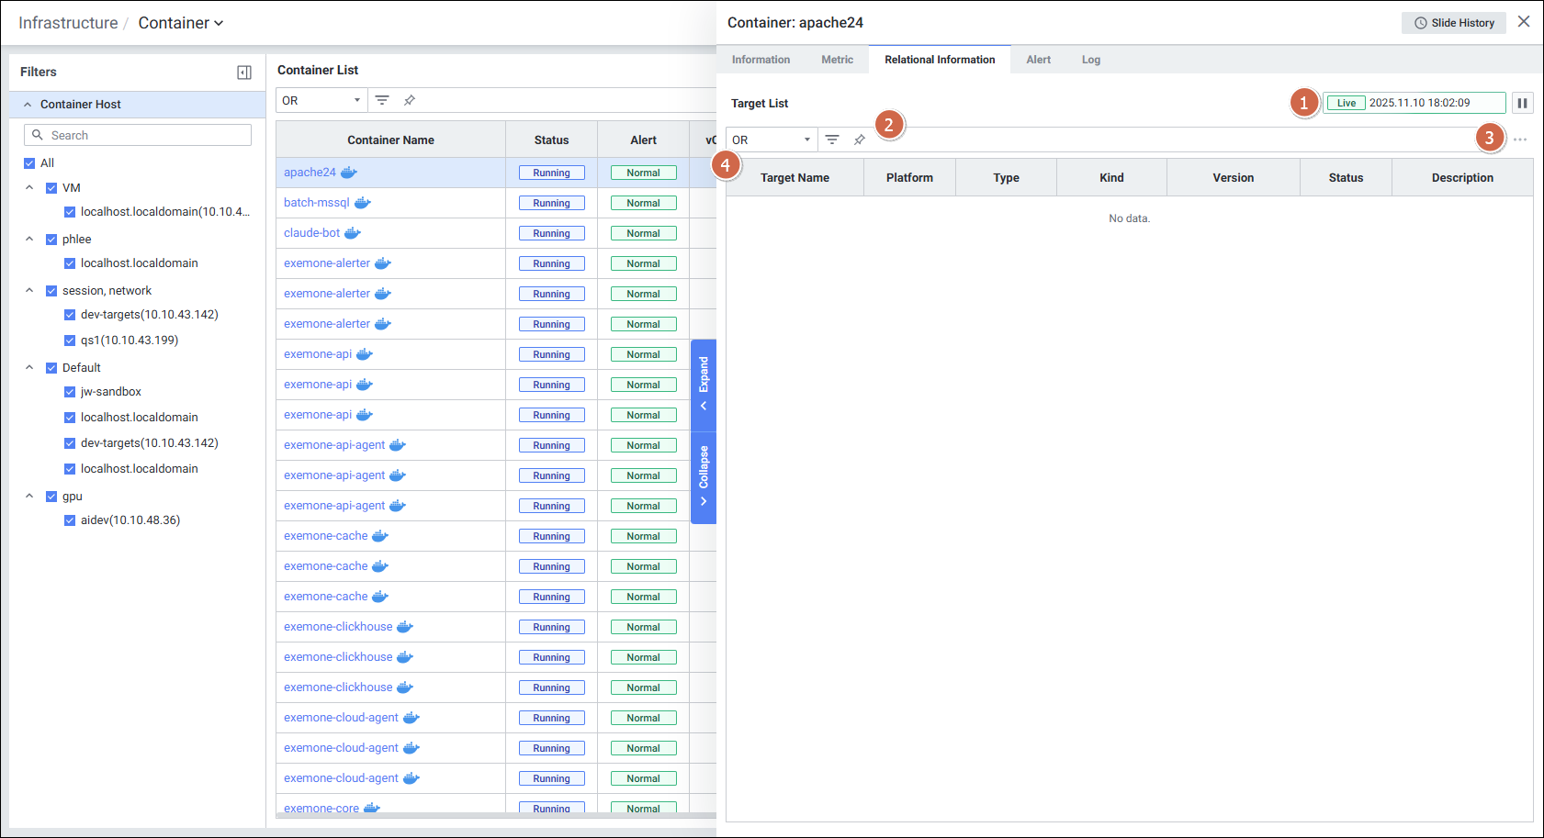This screenshot has width=1544, height=838.
Task: Uncheck the jw-sandbox host checkbox
Action: coord(70,392)
